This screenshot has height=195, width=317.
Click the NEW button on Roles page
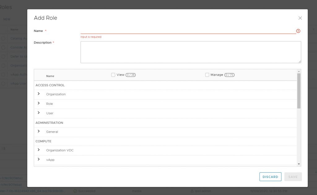(x=7, y=19)
